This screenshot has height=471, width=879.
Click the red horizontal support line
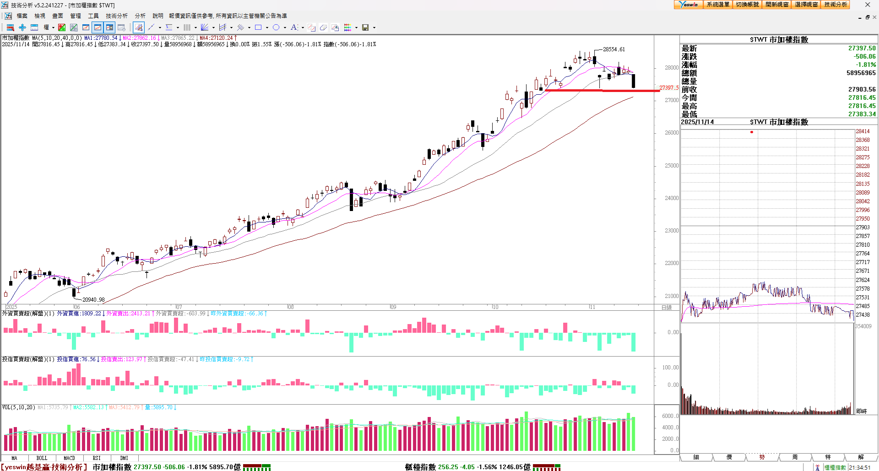pos(595,91)
